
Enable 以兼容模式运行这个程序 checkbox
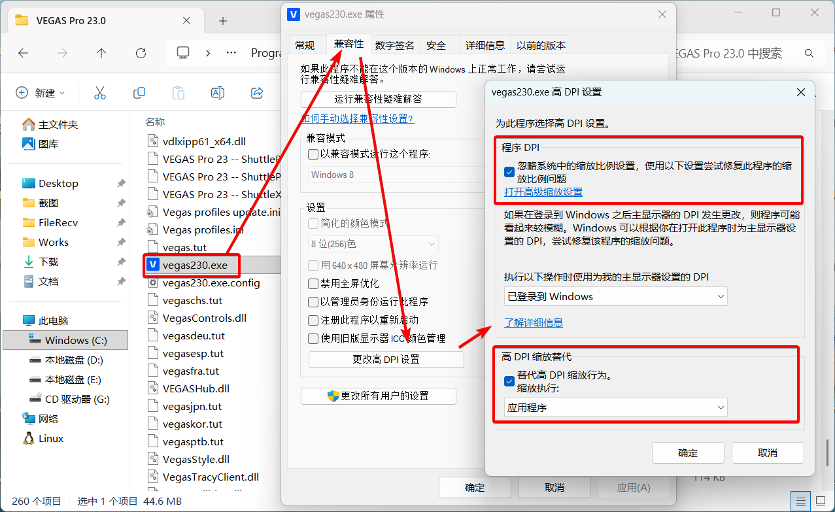tap(312, 154)
